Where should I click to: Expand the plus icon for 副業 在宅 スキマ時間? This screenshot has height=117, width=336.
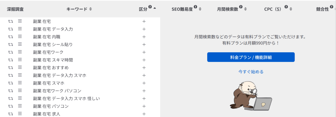pos(144,60)
